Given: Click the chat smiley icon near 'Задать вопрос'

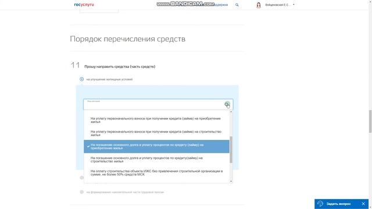Looking at the screenshot, I should (x=320, y=204).
